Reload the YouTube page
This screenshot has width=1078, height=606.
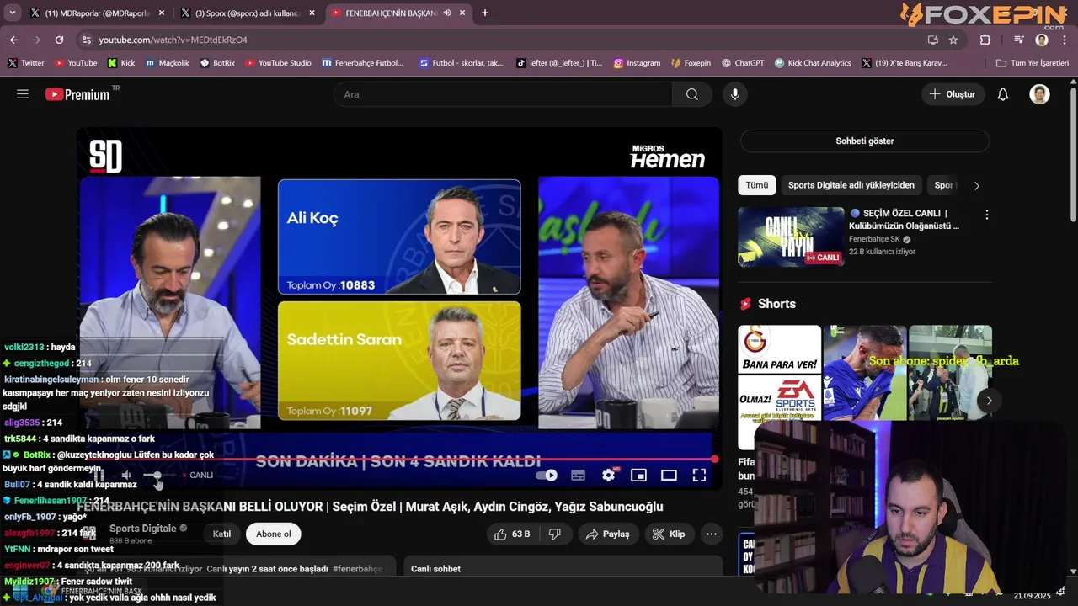click(59, 40)
